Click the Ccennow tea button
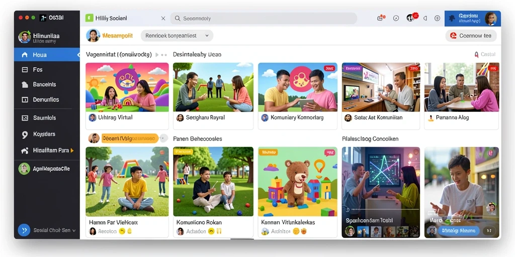This screenshot has height=257, width=515. 471,36
